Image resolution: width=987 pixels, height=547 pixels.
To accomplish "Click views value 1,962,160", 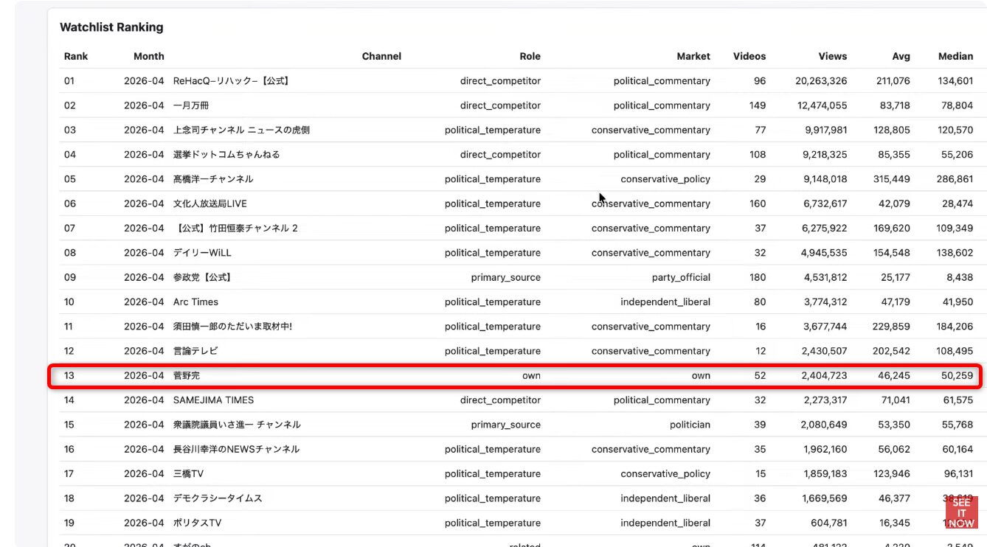I will [x=825, y=450].
